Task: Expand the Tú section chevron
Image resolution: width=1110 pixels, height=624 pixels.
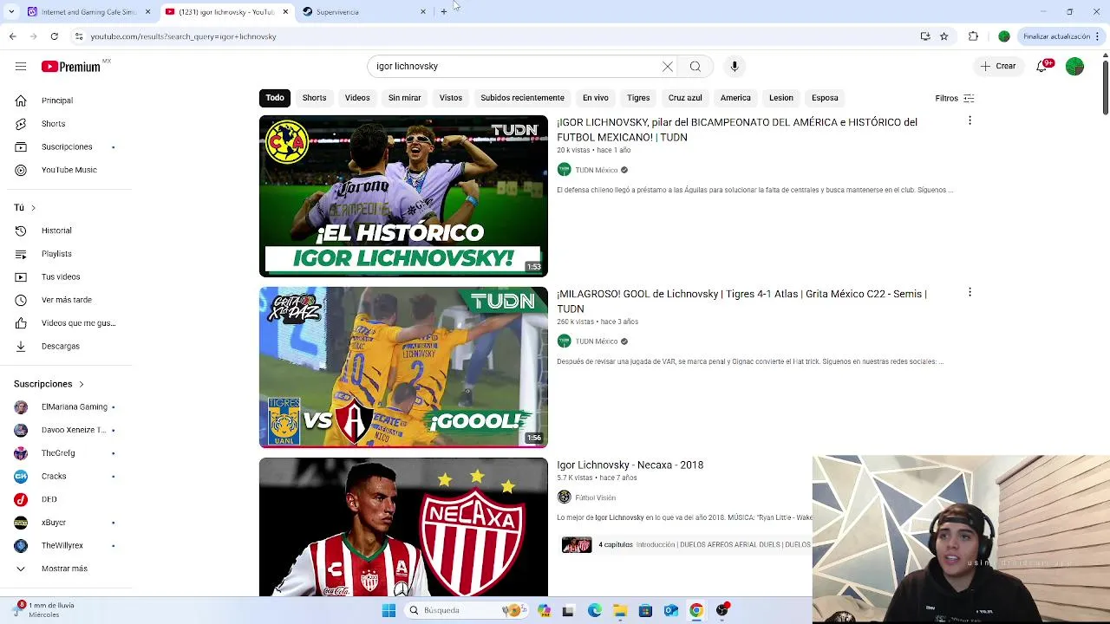Action: [x=33, y=208]
